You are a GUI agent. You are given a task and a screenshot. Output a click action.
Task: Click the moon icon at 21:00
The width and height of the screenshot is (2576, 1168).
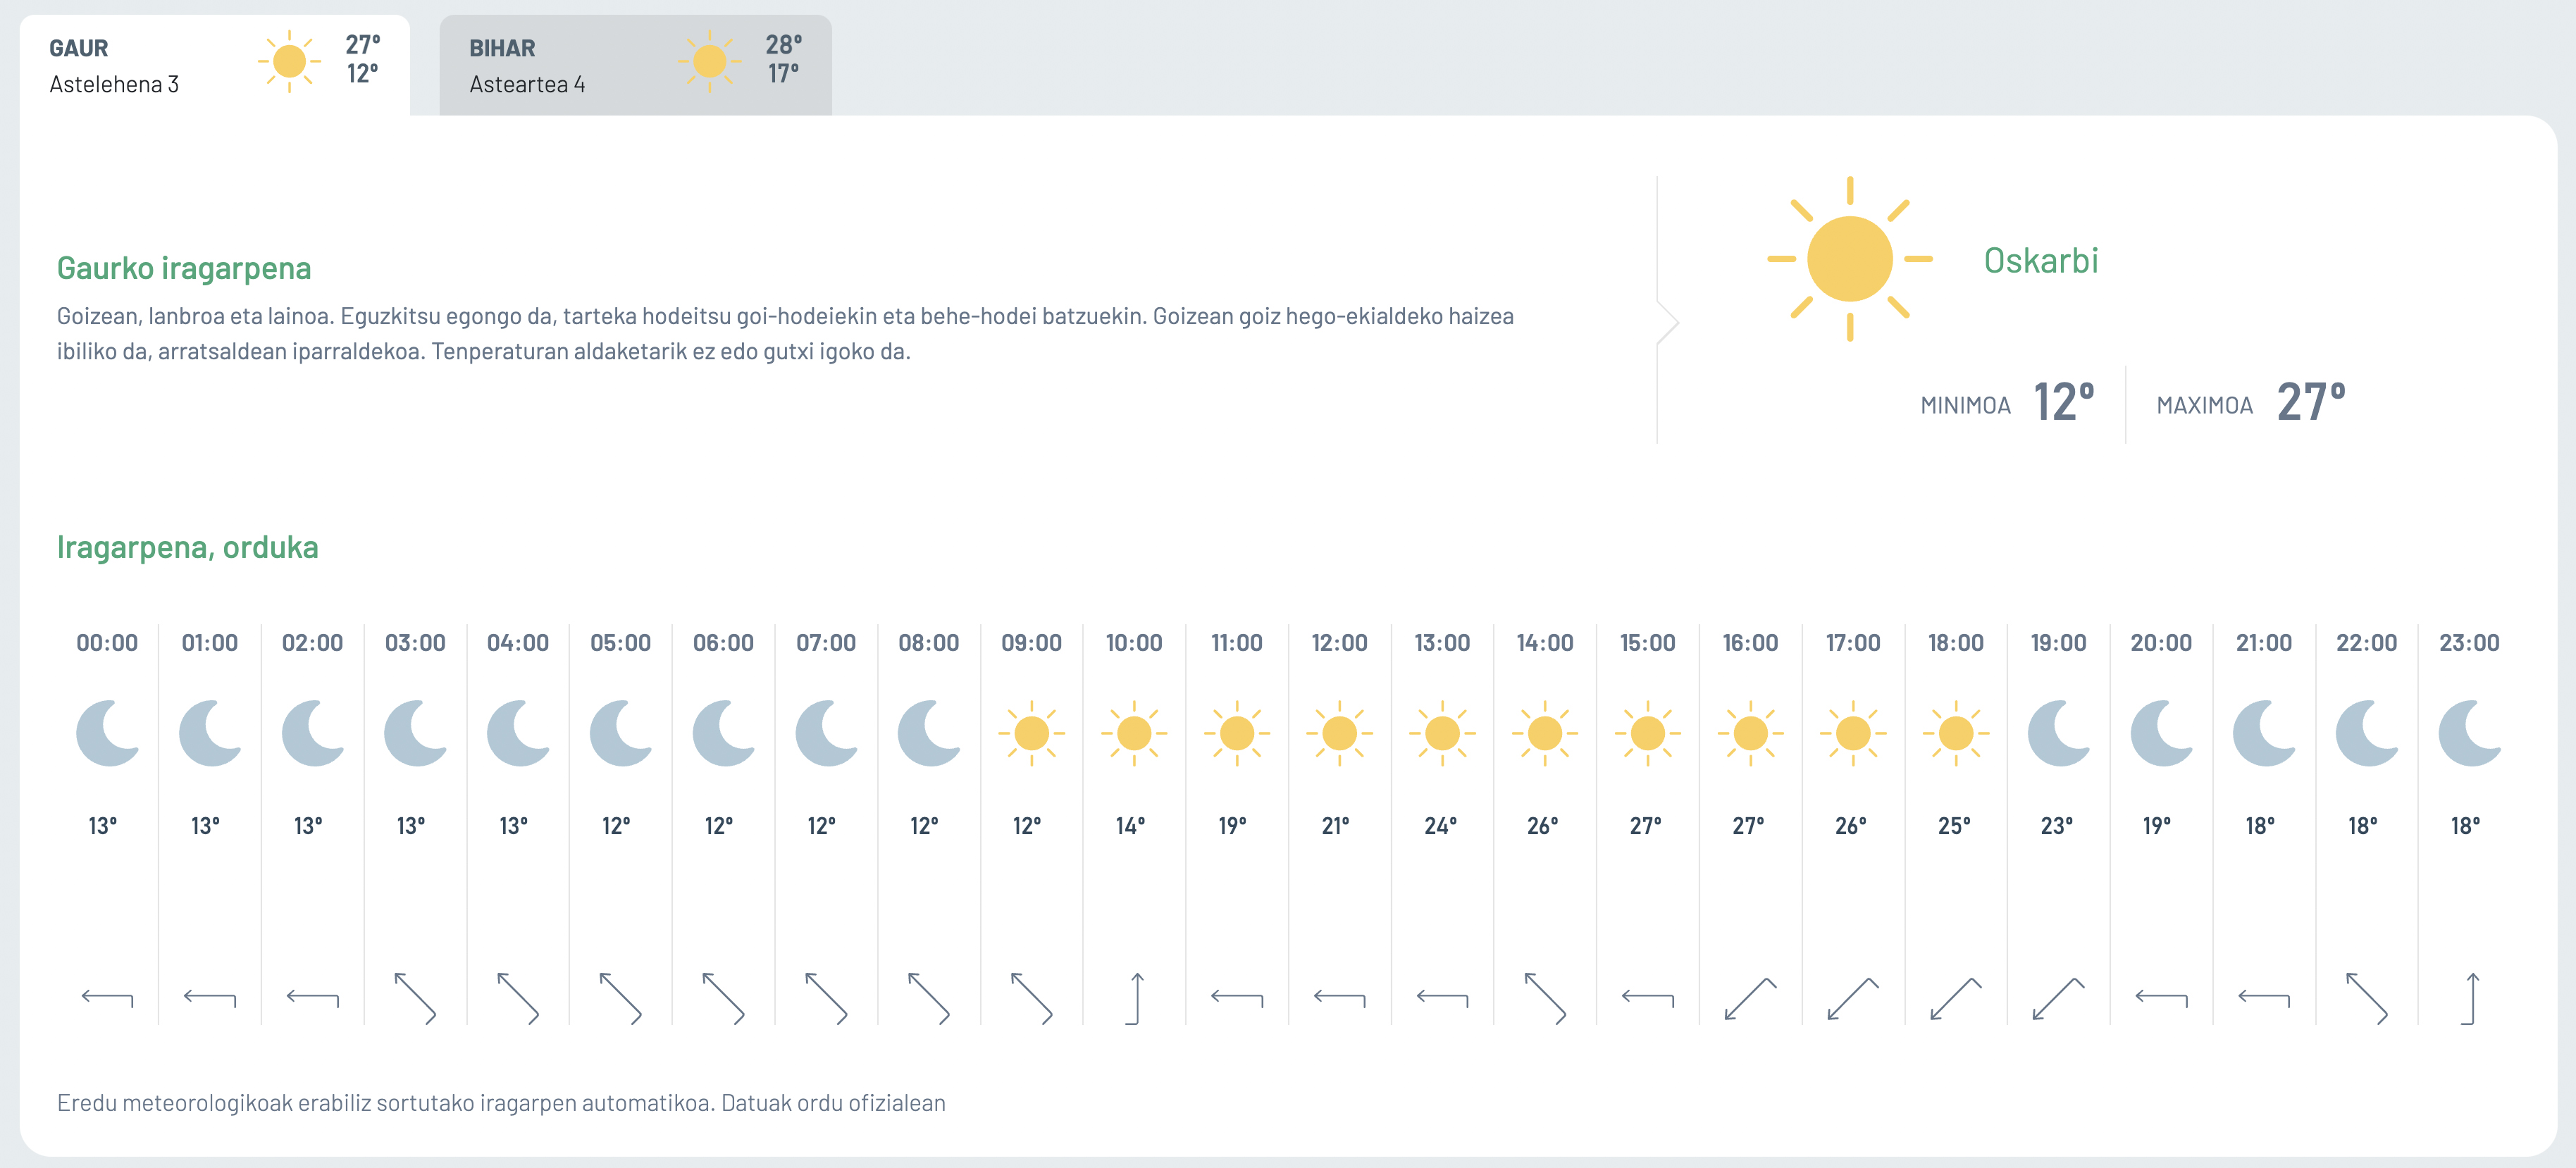point(2264,733)
